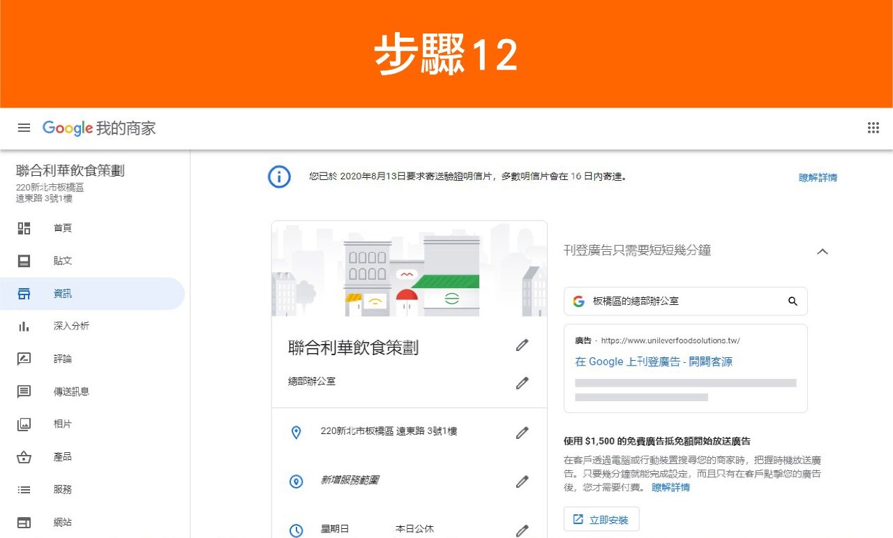Image resolution: width=893 pixels, height=538 pixels.
Task: Click the 資訊 storefront icon
Action: click(24, 294)
